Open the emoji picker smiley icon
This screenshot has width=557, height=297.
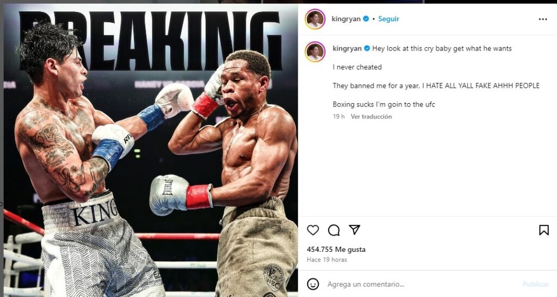click(x=313, y=284)
